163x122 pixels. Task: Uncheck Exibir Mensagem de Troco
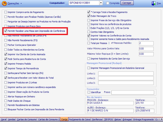(88, 16)
